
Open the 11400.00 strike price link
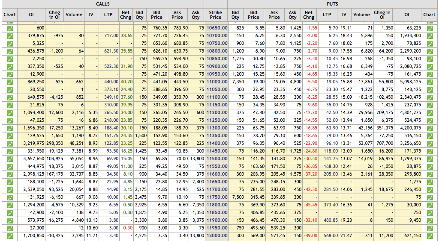[x=217, y=143]
